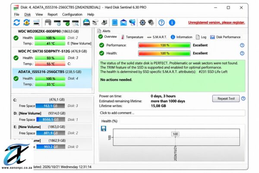Image resolution: width=259 pixels, height=173 pixels.
Task: Click the globe over disk toolbar icon
Action: point(86,22)
